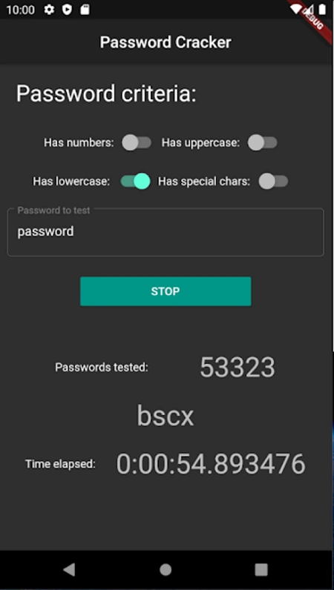Viewport: 334px width, 590px height.
Task: Enable the Has uppercase switch
Action: [x=262, y=143]
